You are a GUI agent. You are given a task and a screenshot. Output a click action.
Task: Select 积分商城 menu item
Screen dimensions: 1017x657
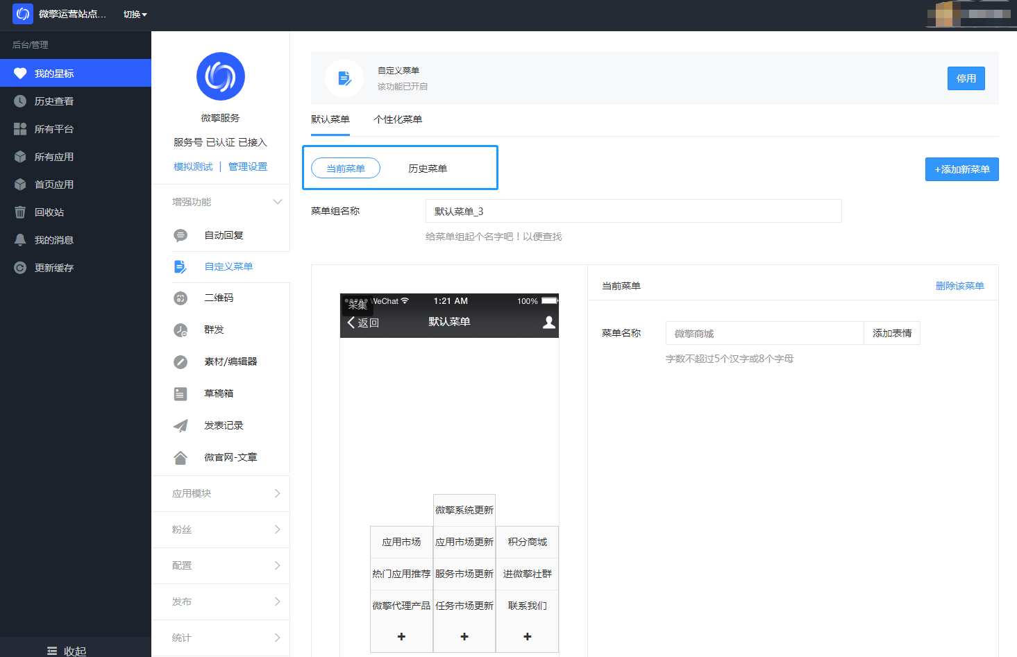528,542
